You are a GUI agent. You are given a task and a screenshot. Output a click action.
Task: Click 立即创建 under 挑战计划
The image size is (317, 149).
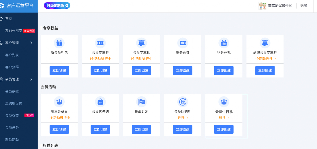coord(142,129)
